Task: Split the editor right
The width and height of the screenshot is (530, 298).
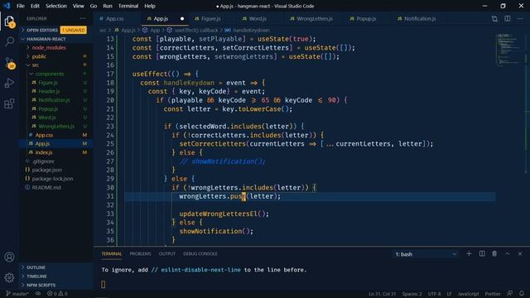Action: [508, 19]
